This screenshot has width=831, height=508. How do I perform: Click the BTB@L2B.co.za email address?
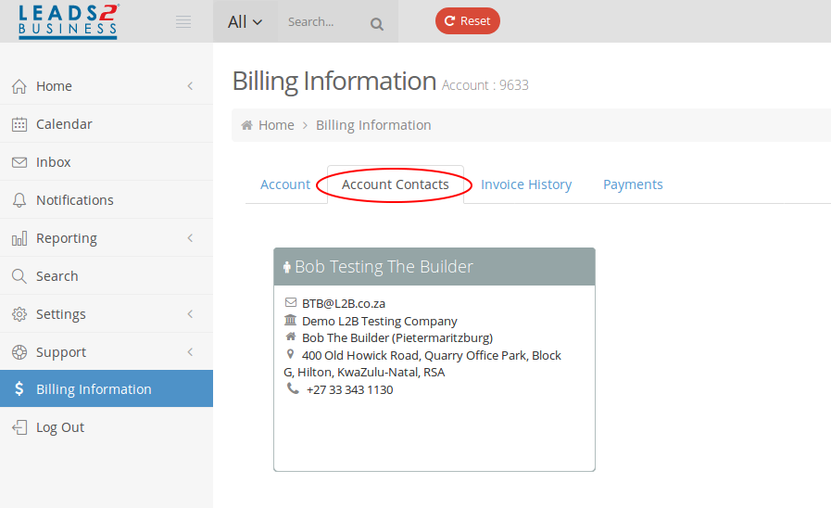point(344,304)
